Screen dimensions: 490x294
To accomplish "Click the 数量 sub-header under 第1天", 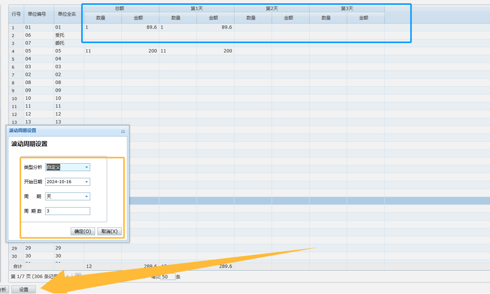I will click(176, 18).
